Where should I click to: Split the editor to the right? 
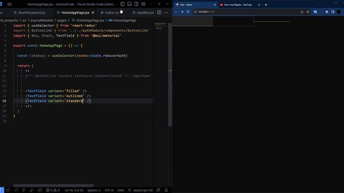click(159, 13)
